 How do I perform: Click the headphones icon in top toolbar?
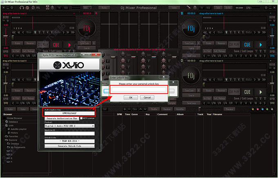tap(22, 8)
